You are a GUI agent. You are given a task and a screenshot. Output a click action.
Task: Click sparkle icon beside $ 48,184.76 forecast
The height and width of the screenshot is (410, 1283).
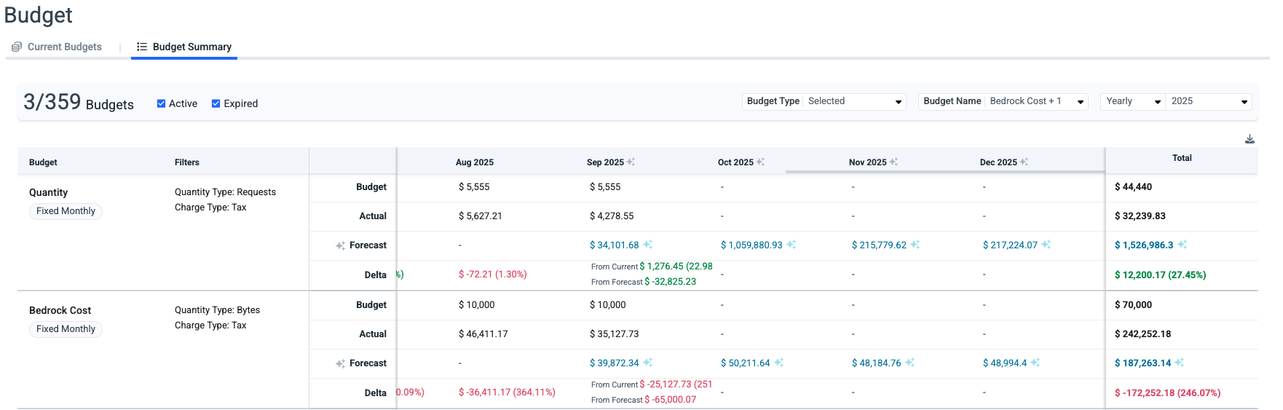[909, 363]
